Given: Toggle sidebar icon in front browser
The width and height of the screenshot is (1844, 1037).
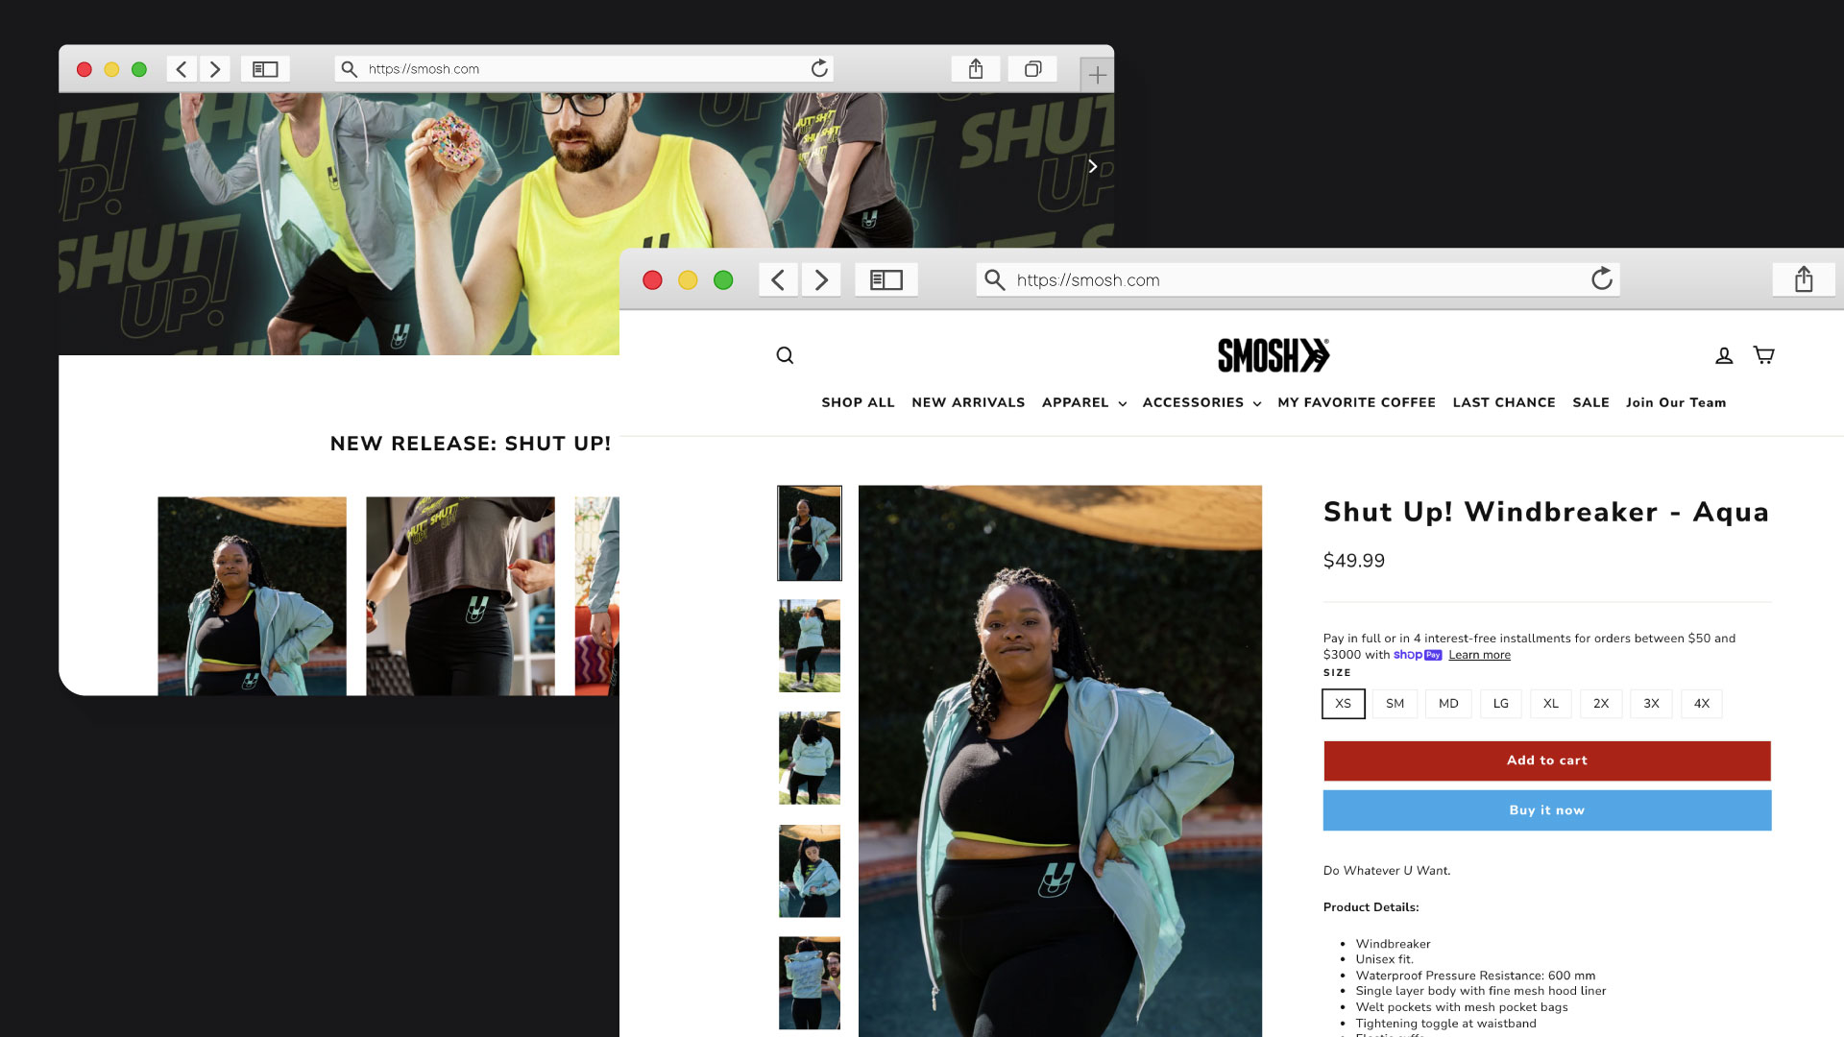Looking at the screenshot, I should 886,279.
